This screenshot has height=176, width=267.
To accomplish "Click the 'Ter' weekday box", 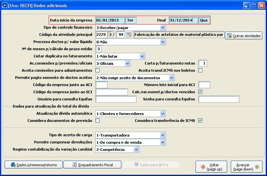I will (131, 20).
